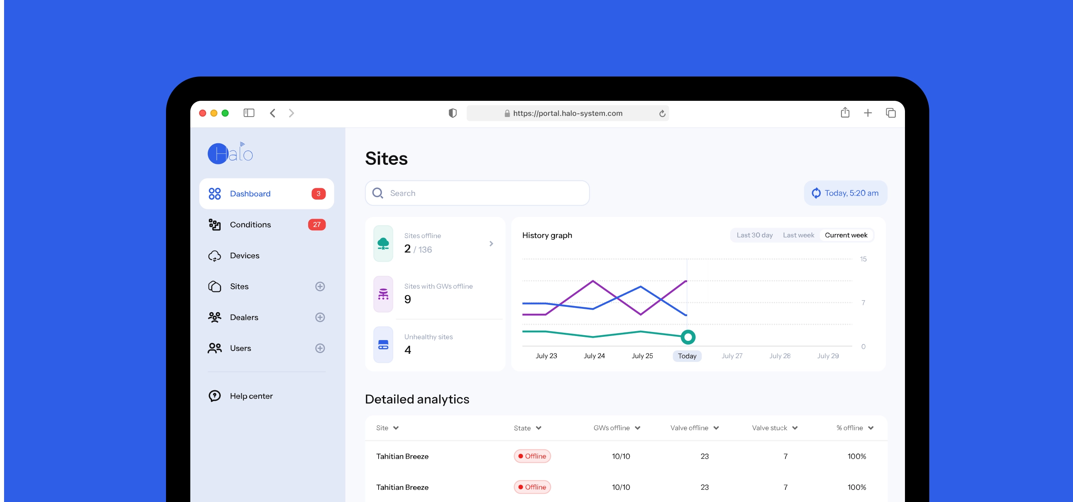1073x502 pixels.
Task: Select Today on the history graph axis
Action: pyautogui.click(x=686, y=356)
